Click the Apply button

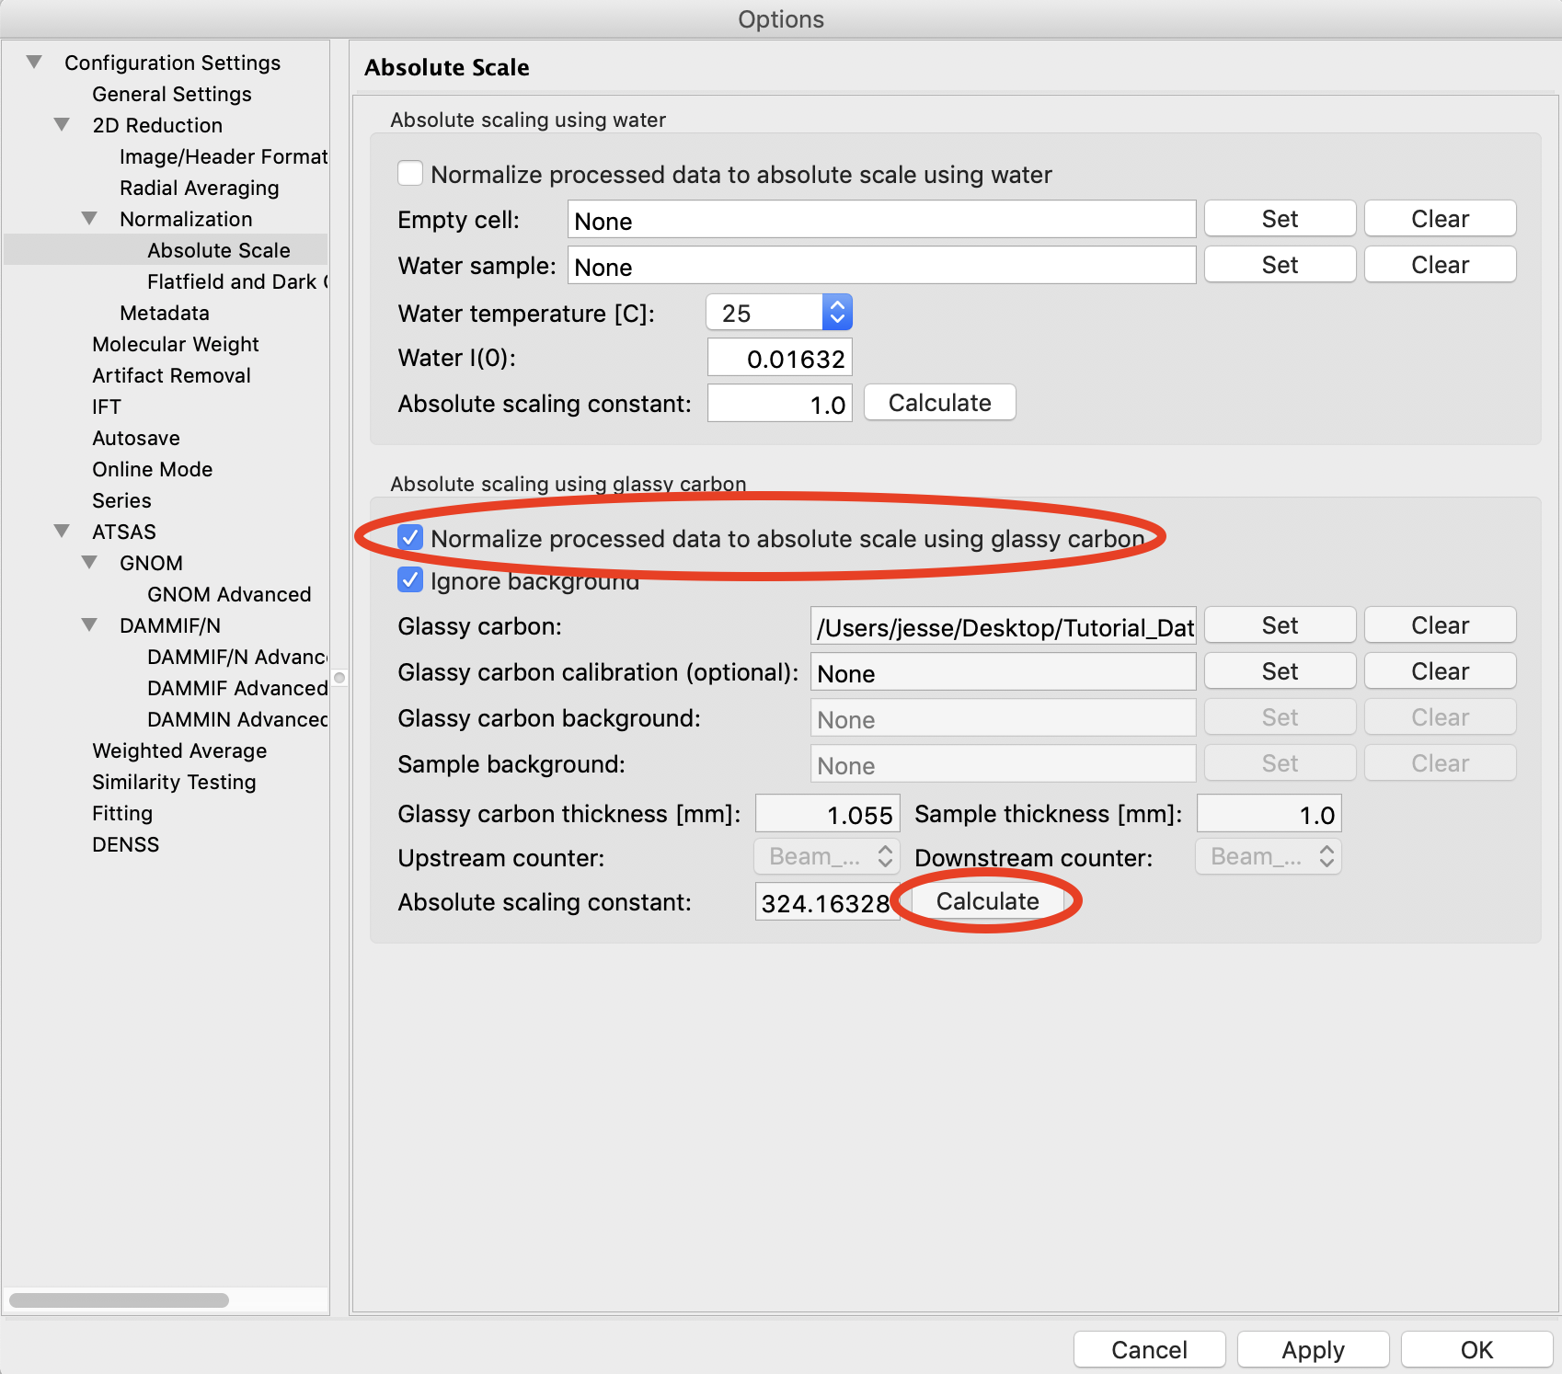point(1313,1350)
